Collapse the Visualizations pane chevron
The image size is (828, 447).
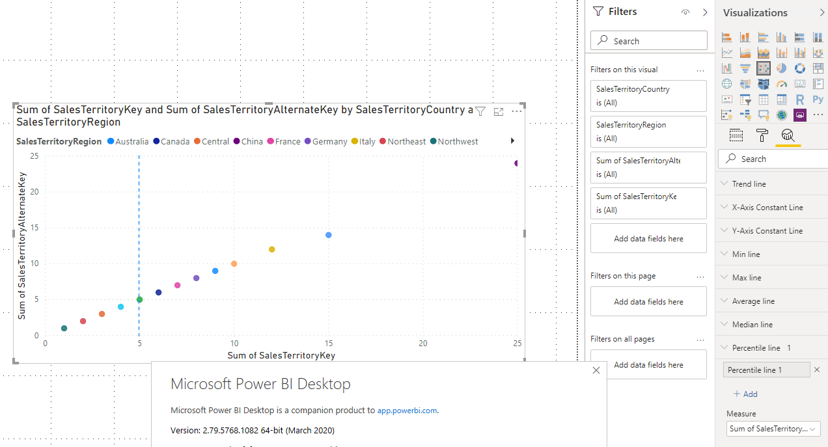click(821, 12)
